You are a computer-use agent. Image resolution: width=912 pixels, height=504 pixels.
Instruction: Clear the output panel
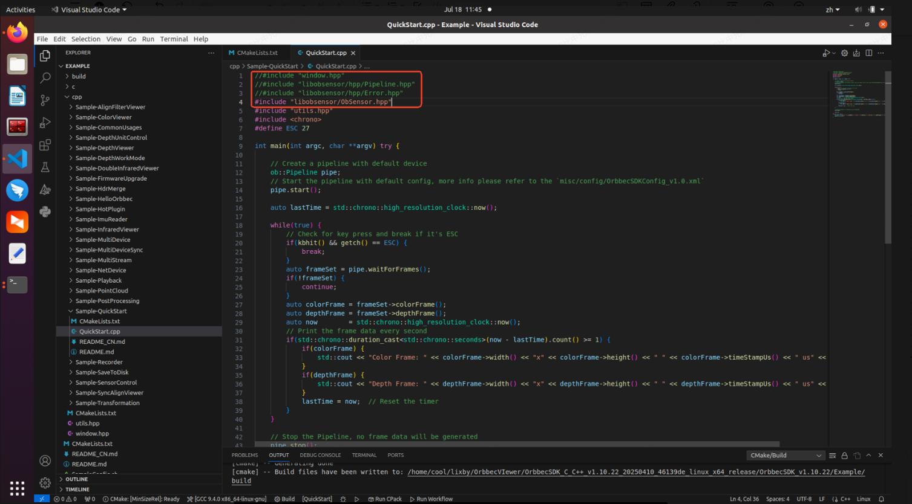832,456
